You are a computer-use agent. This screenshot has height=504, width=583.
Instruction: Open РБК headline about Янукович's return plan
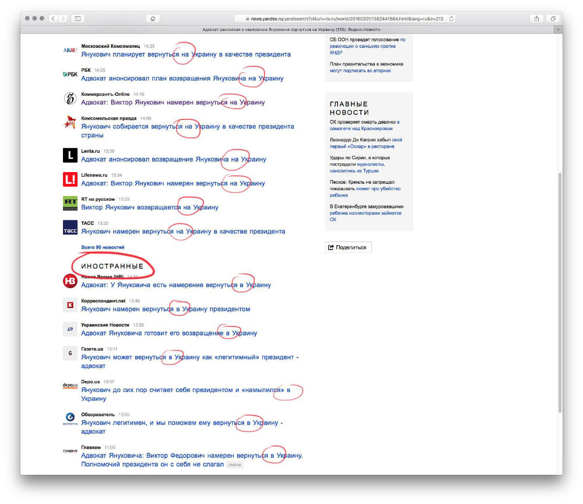click(182, 78)
